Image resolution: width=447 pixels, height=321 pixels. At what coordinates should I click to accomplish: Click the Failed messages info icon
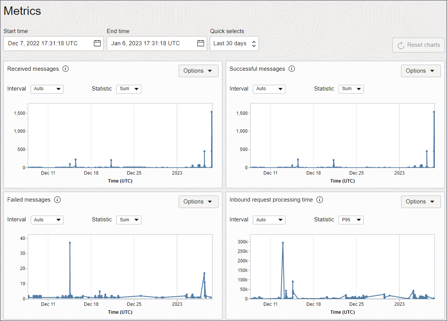point(57,200)
